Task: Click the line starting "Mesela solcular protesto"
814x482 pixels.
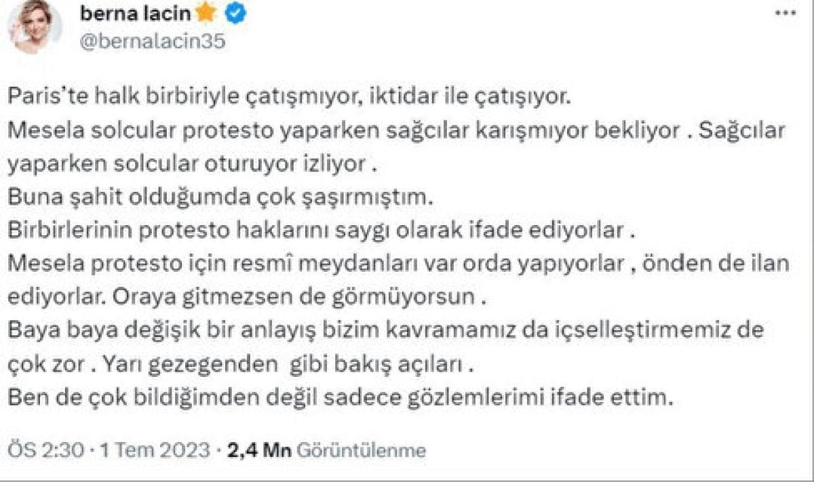Action: coord(397,131)
